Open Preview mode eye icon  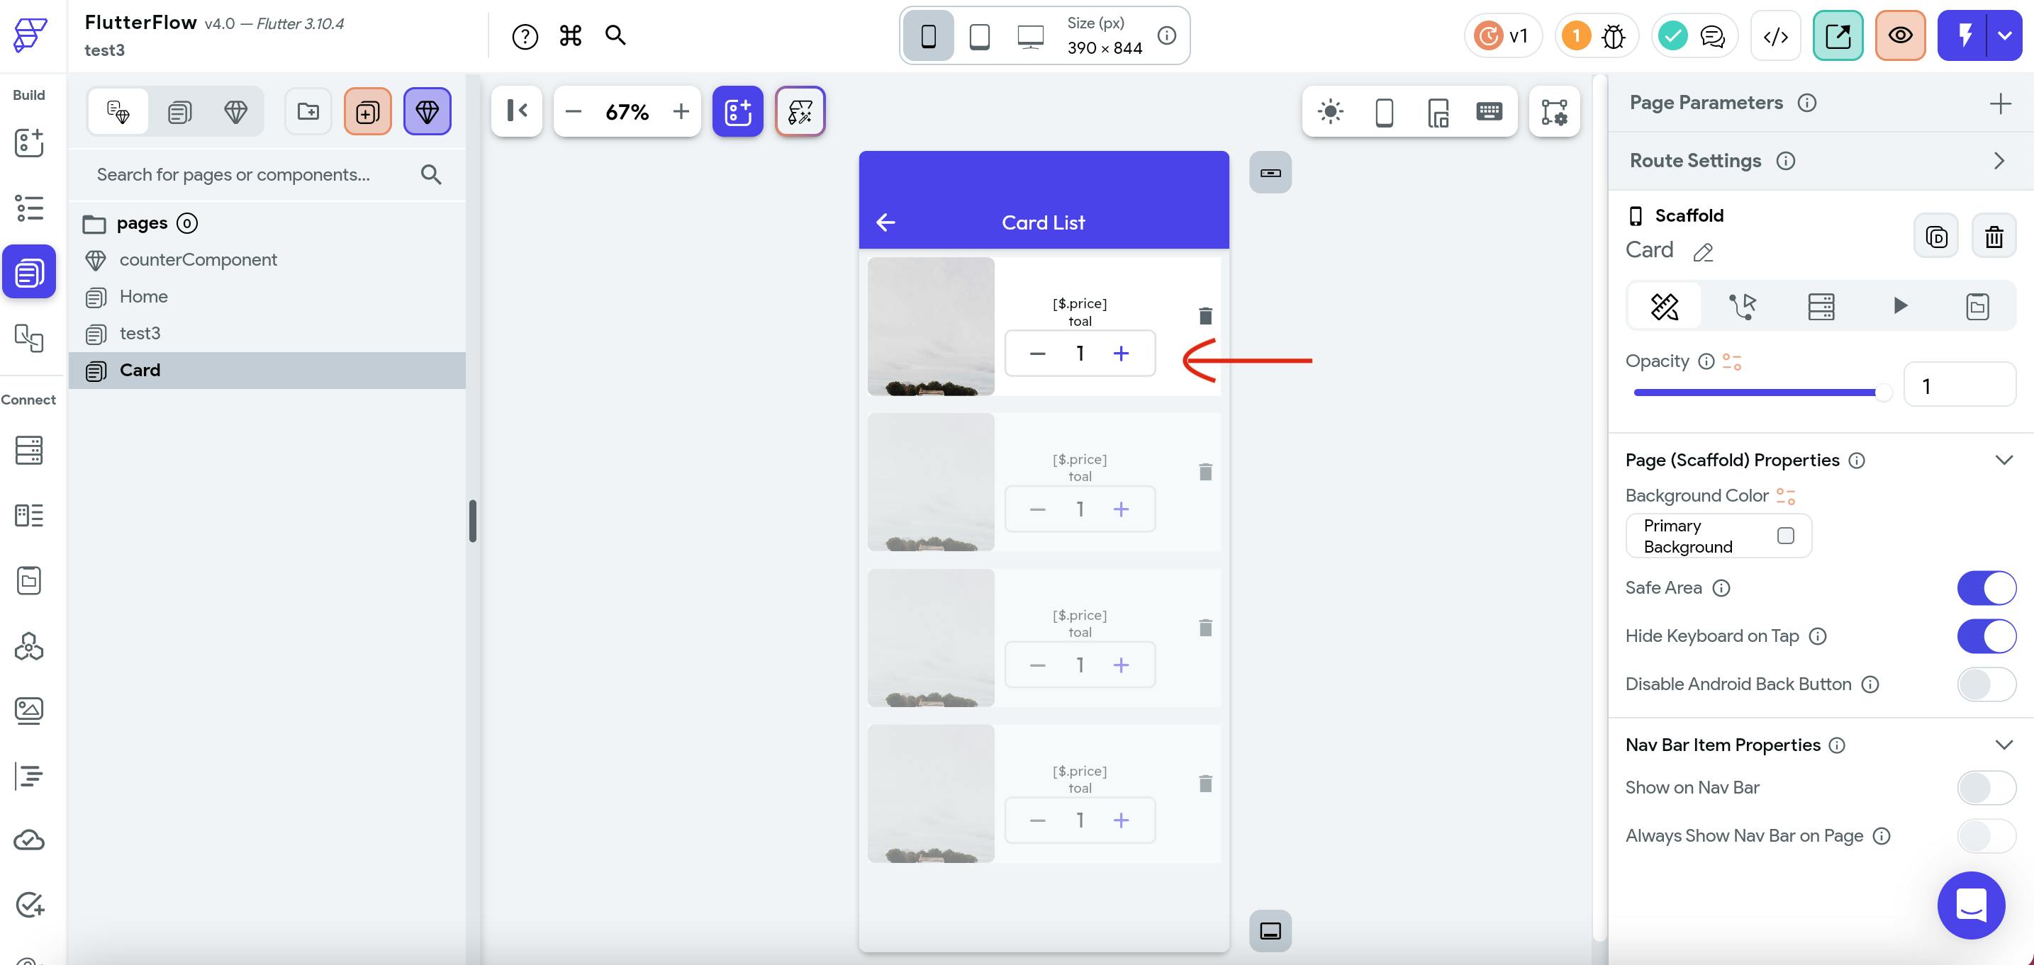pos(1900,35)
